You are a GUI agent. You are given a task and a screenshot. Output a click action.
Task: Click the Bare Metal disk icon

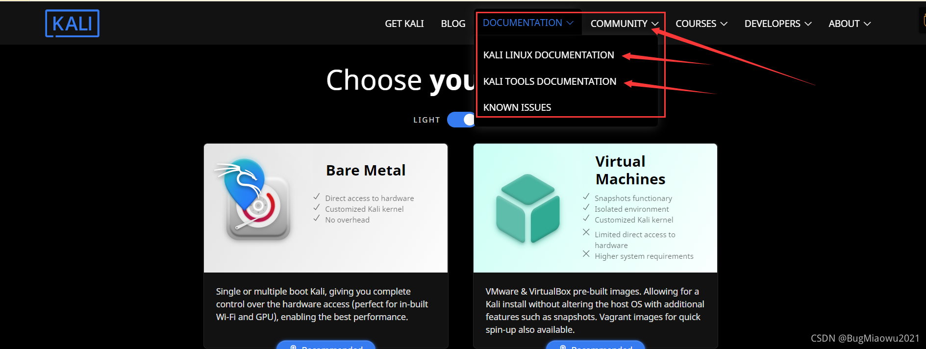tap(253, 200)
